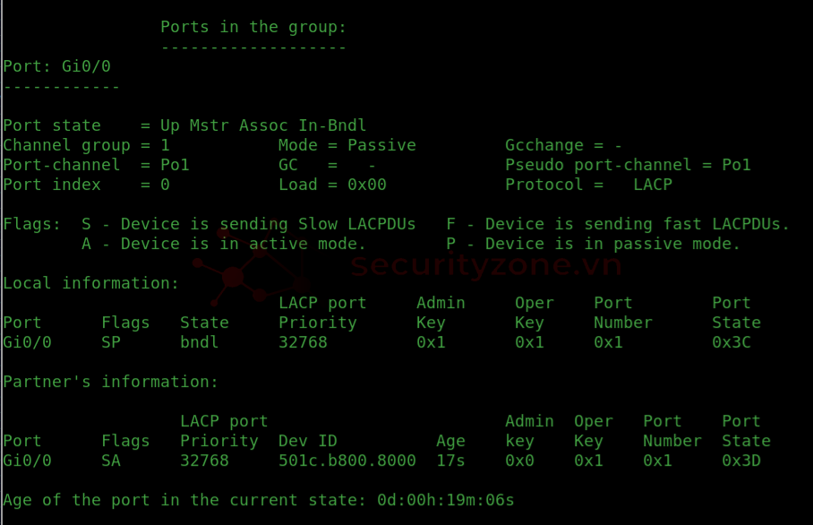Click the Mode value 'Passive'

tap(381, 145)
